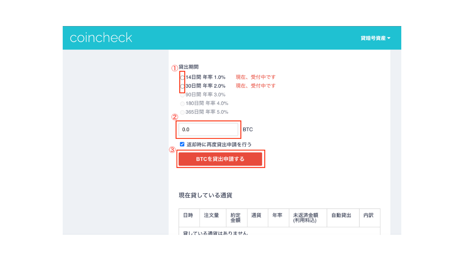Click the coincheck logo in the header
The height and width of the screenshot is (261, 464).
point(101,37)
